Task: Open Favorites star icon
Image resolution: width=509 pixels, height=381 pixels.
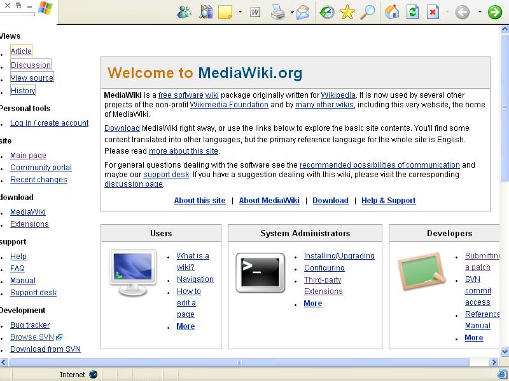Action: [x=347, y=12]
